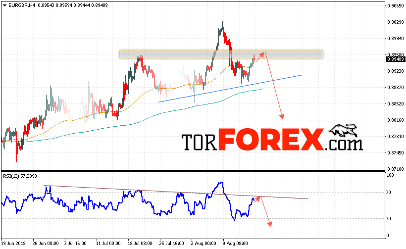Viewport: 406px width, 249px height.
Task: Click the 0.88870 price axis label
Action: 396,88
